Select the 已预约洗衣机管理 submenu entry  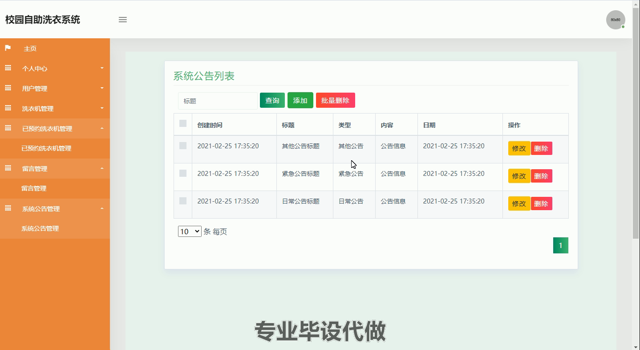(x=55, y=148)
